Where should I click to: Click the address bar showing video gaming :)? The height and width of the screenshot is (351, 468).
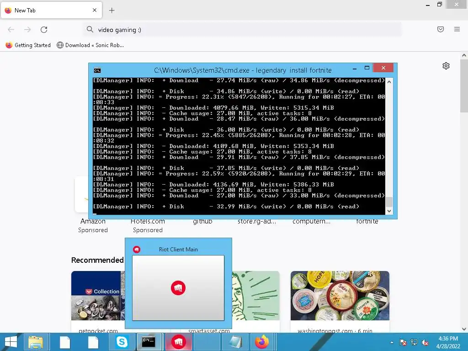[x=242, y=30]
